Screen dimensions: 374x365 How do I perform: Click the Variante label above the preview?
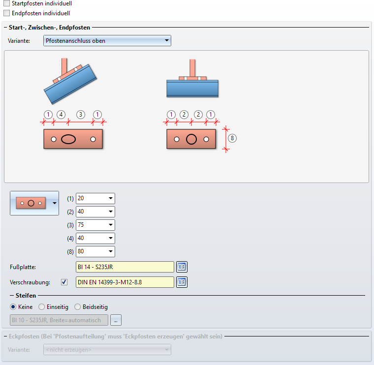tap(19, 41)
